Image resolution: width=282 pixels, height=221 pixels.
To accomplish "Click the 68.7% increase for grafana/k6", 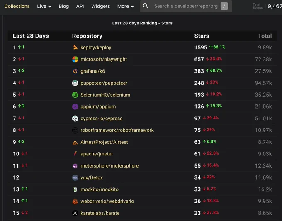I will (214, 70).
